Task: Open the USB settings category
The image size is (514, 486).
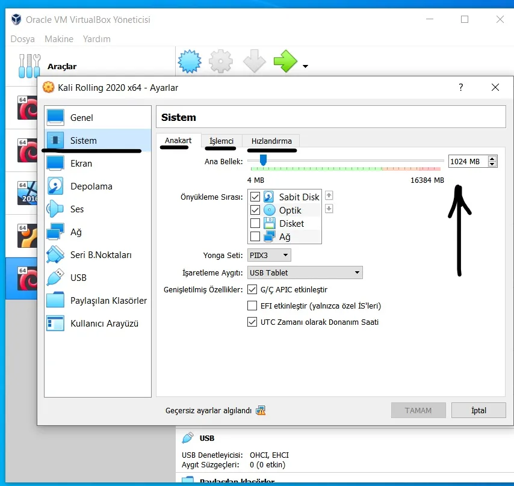Action: click(98, 278)
